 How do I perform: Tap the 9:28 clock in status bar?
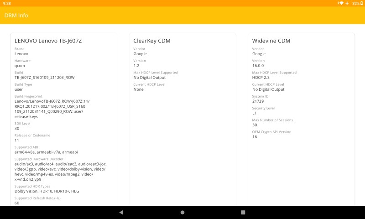click(7, 3)
